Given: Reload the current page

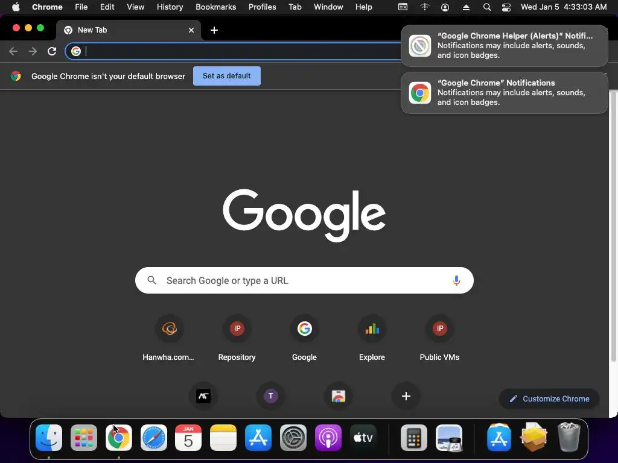Looking at the screenshot, I should coord(52,51).
